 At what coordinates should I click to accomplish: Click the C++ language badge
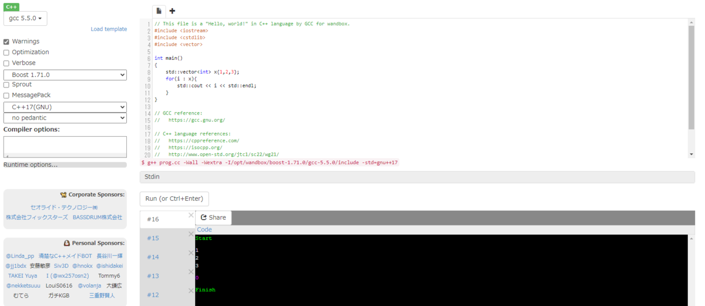(12, 7)
